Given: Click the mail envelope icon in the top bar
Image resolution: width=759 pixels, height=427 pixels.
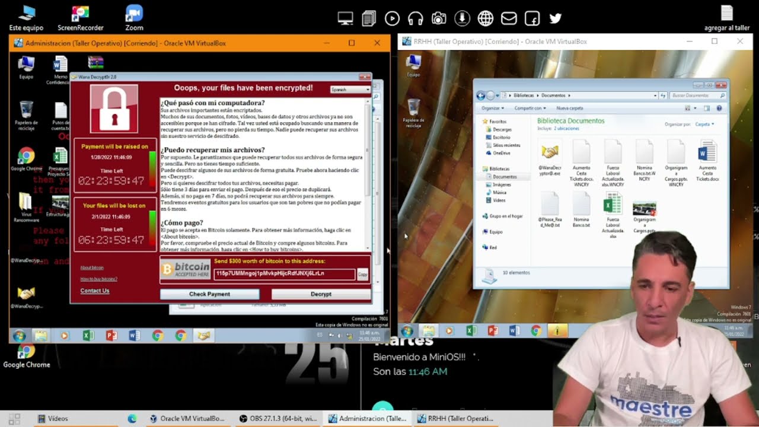Looking at the screenshot, I should pyautogui.click(x=509, y=18).
